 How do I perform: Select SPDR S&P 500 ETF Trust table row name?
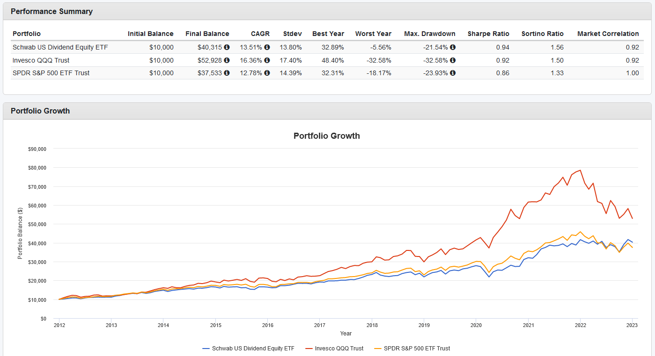[51, 73]
